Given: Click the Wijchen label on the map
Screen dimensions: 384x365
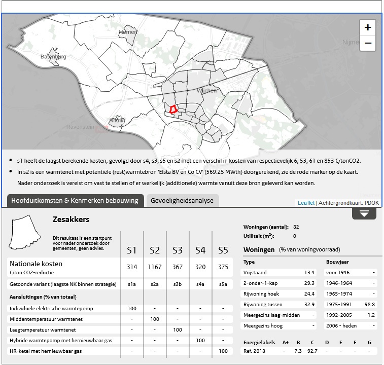Looking at the screenshot, I should click(x=206, y=91).
